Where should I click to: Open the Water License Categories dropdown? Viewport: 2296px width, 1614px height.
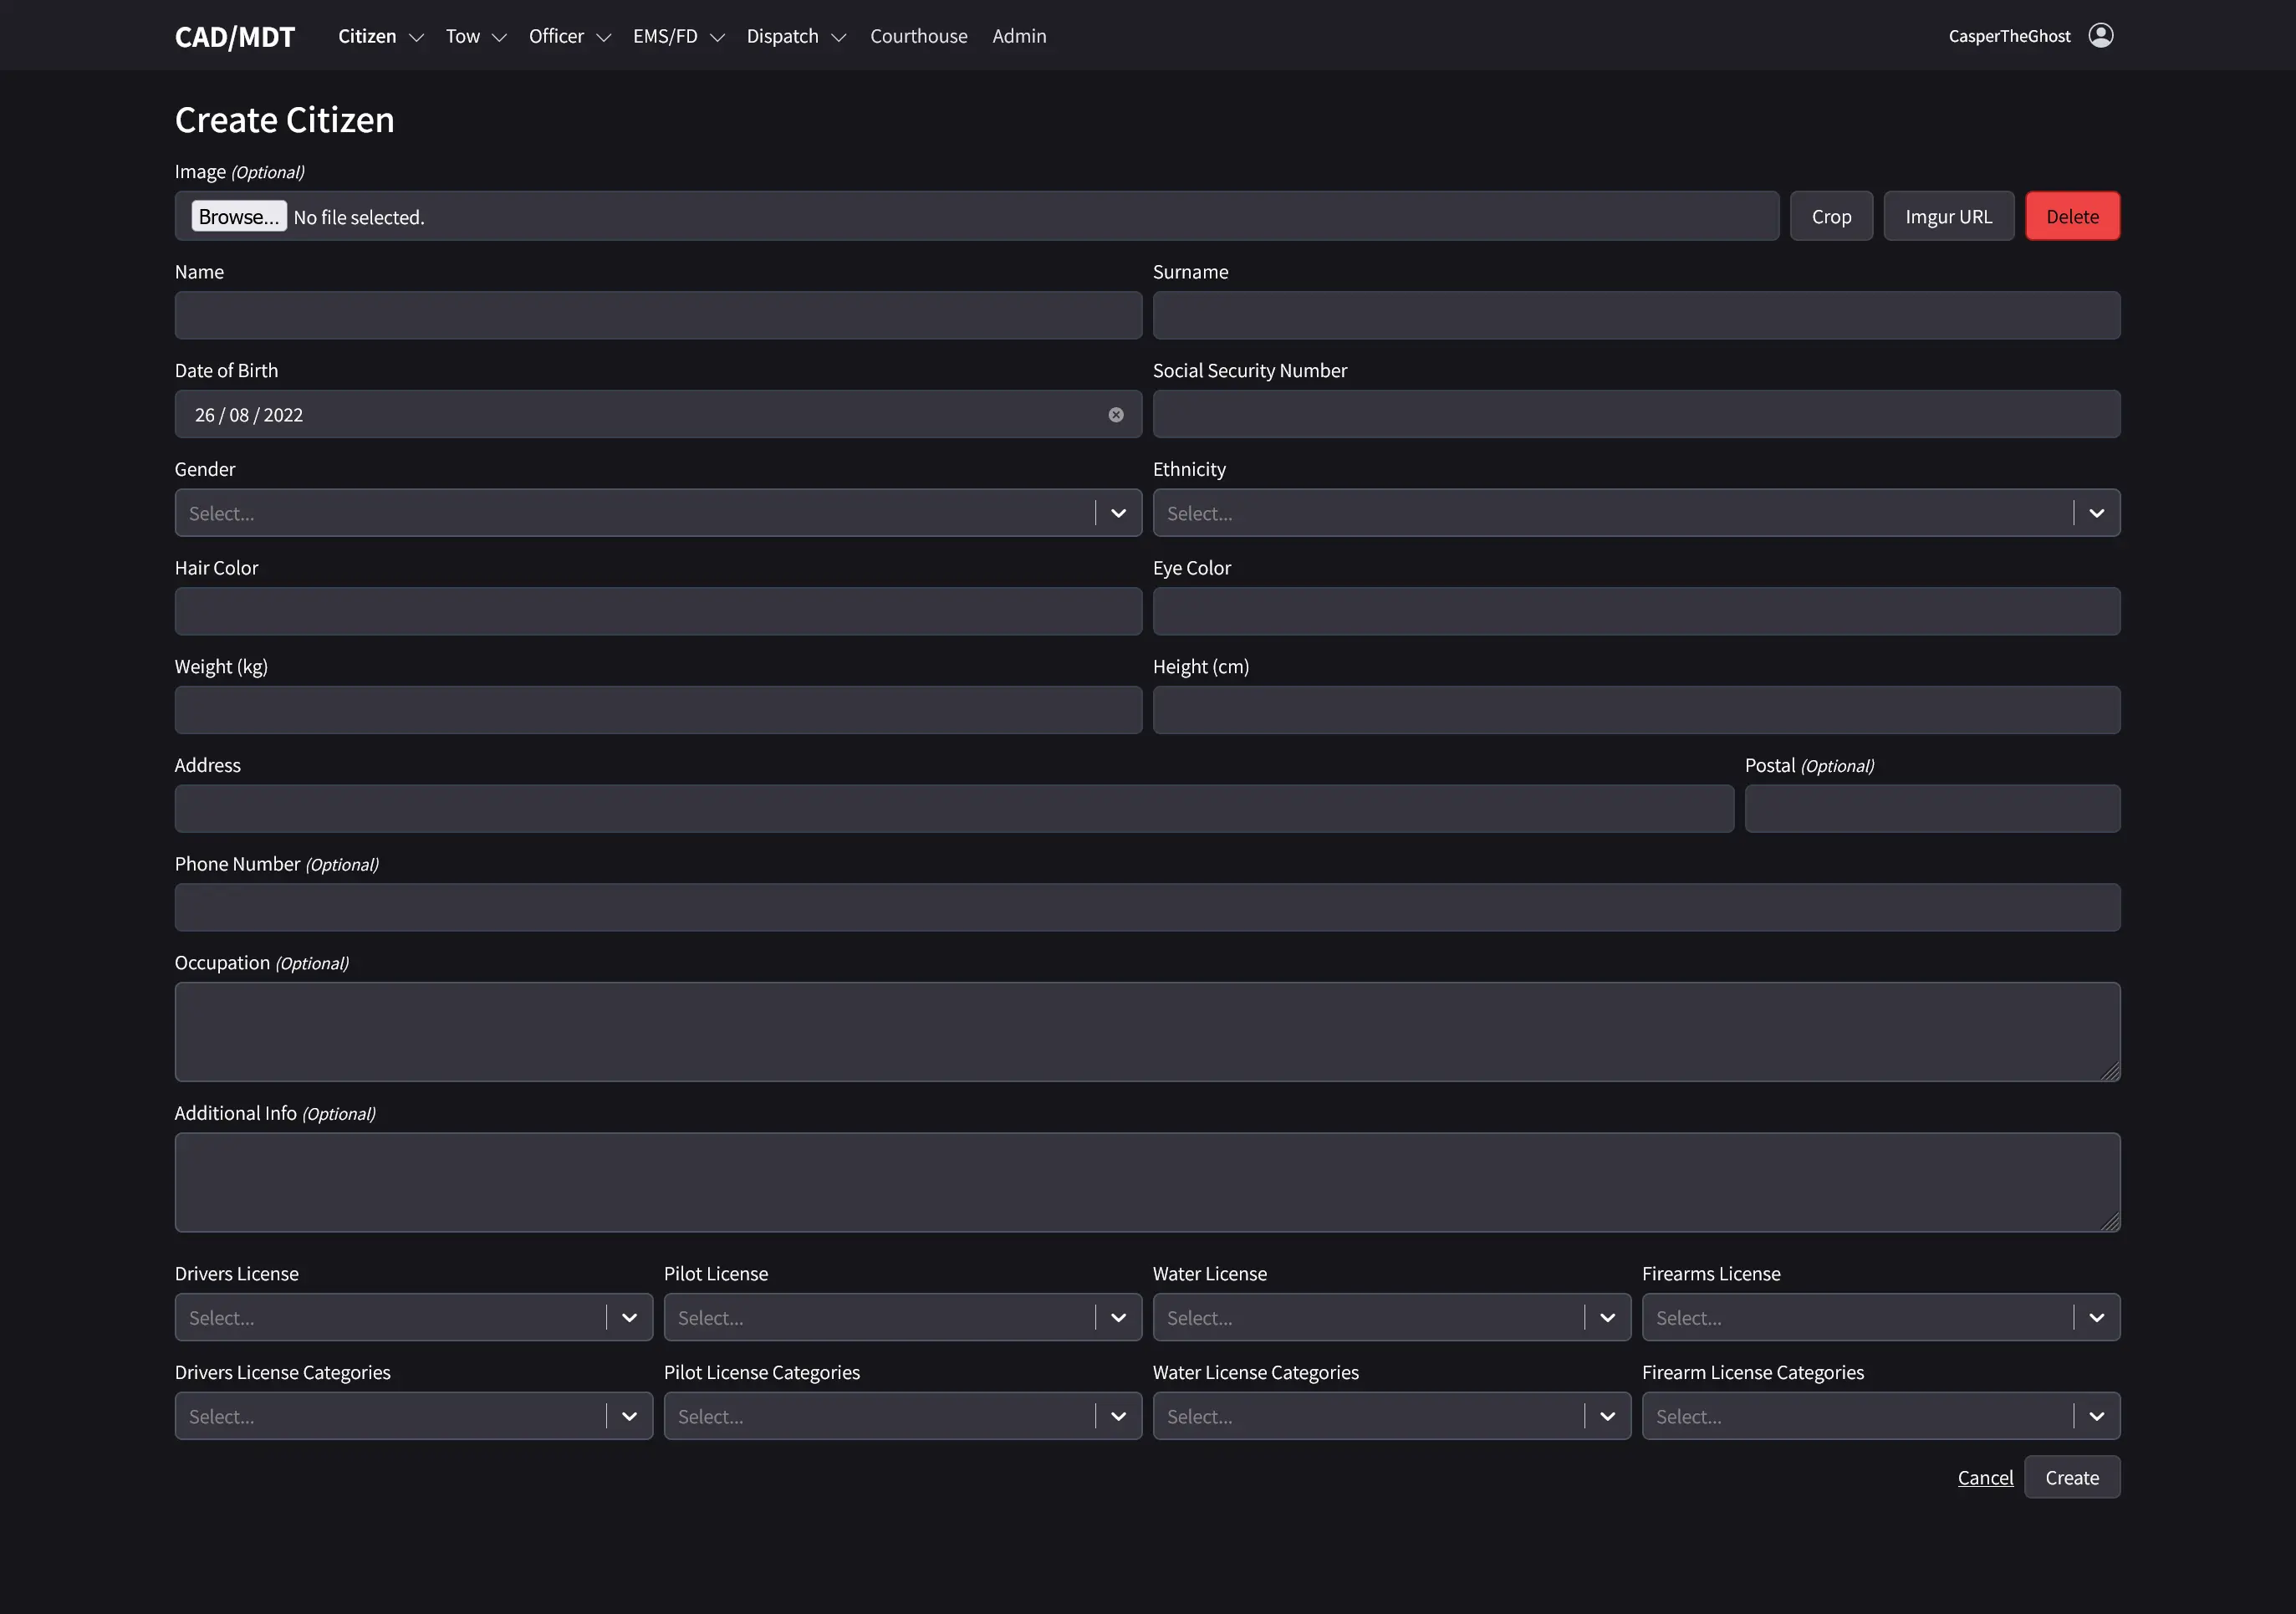[1607, 1416]
